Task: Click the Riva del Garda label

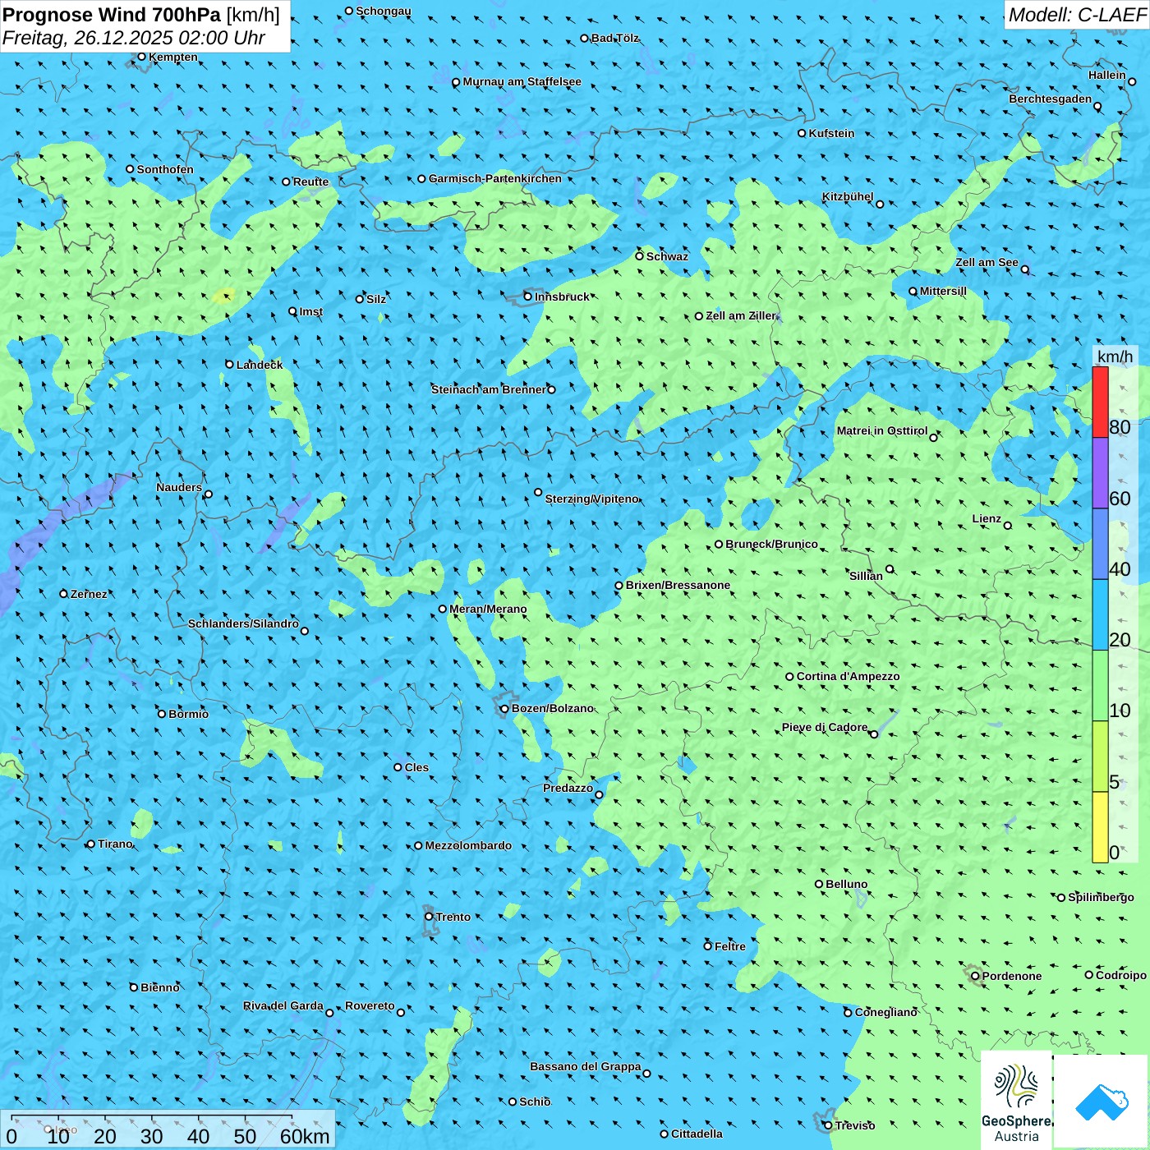Action: pos(283,1005)
